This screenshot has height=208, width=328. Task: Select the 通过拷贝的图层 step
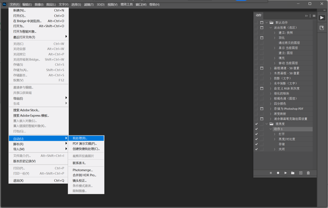289,43
